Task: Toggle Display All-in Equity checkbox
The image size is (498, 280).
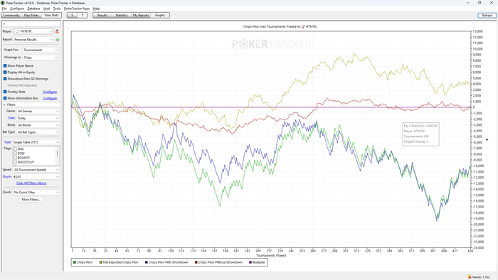Action: [x=5, y=72]
